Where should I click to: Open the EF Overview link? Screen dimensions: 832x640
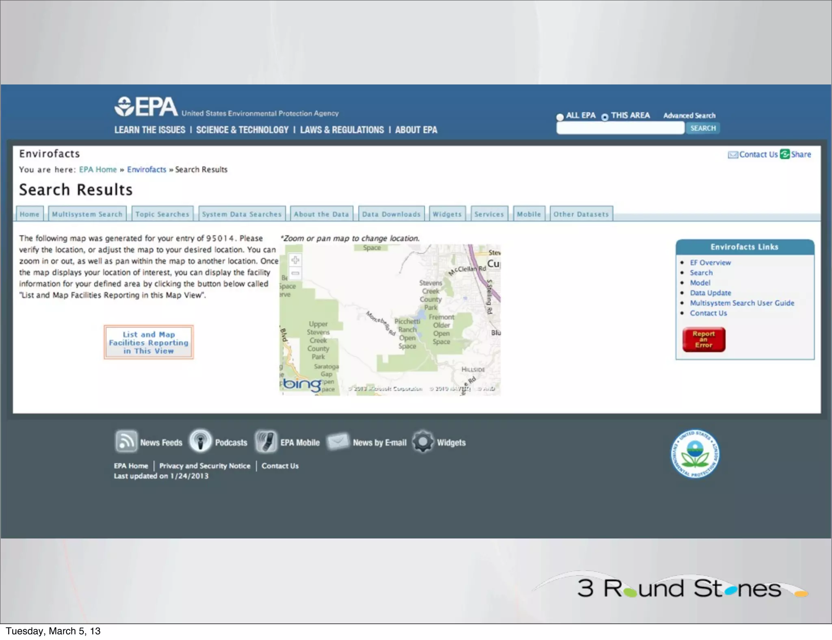(x=710, y=263)
